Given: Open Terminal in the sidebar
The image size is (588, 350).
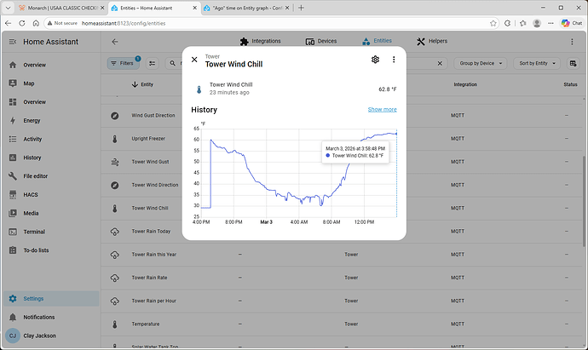Looking at the screenshot, I should [x=34, y=232].
